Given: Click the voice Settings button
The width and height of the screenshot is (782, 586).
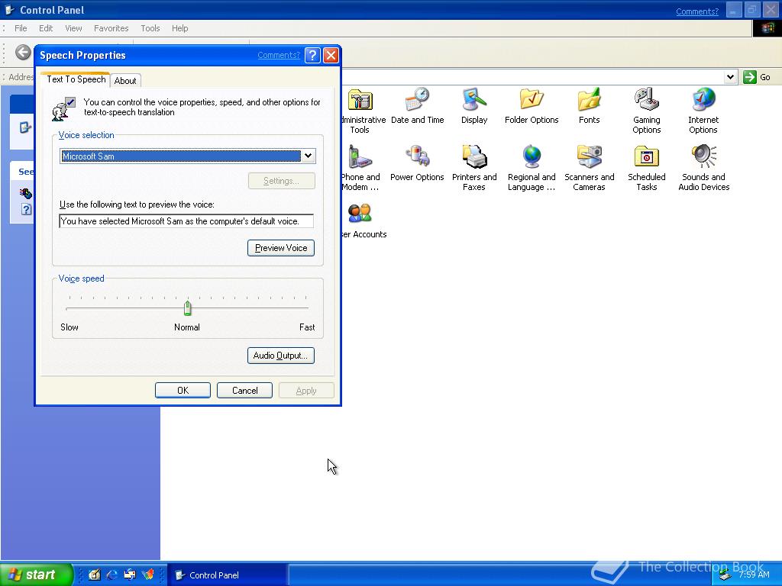Looking at the screenshot, I should pos(281,181).
